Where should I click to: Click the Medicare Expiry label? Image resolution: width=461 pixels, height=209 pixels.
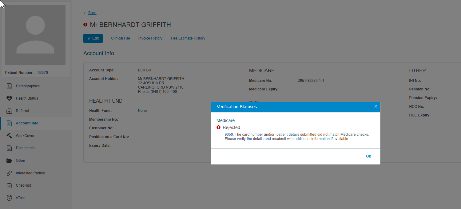(264, 89)
